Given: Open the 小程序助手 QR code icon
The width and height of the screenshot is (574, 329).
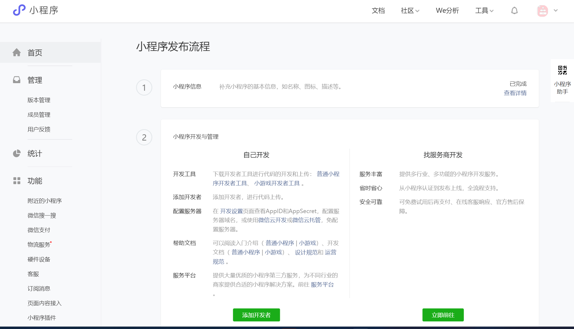Looking at the screenshot, I should [x=562, y=70].
